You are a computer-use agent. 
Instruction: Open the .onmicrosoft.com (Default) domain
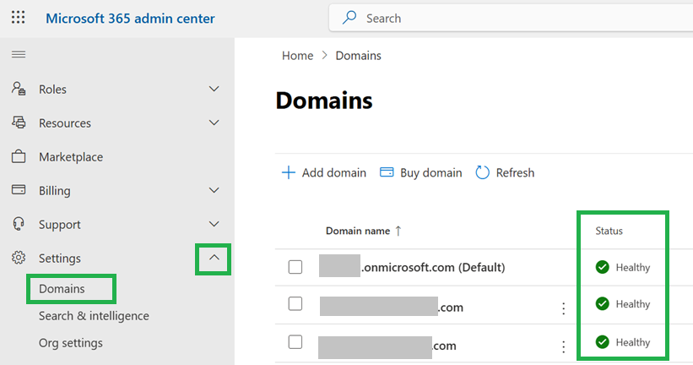(433, 267)
